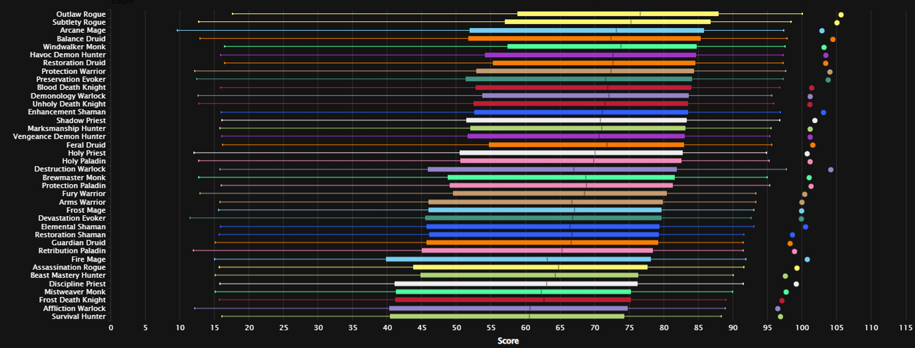Screen dimensions: 915x348
Task: Select the Shadow Priest white box bar
Action: pos(576,121)
